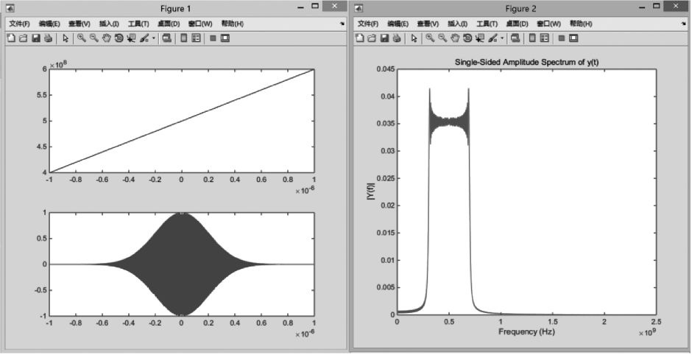Click the |Y(f)| y-axis label
This screenshot has height=355, width=692.
[x=371, y=192]
